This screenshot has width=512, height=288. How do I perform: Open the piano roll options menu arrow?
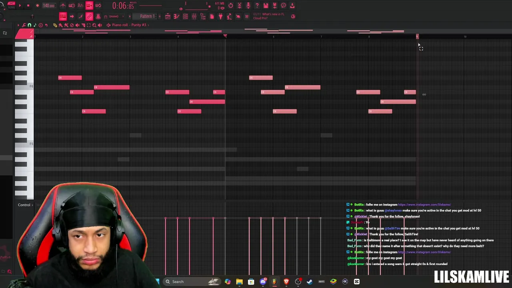click(x=18, y=25)
